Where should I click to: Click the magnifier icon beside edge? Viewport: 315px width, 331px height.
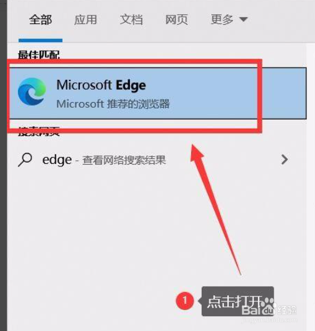click(x=25, y=160)
